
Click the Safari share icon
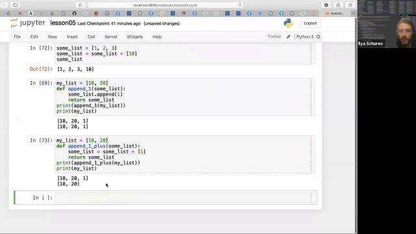coord(338,5)
